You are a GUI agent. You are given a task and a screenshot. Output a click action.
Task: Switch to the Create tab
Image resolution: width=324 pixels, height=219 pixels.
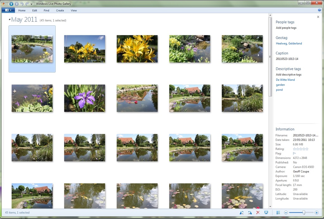[60, 10]
